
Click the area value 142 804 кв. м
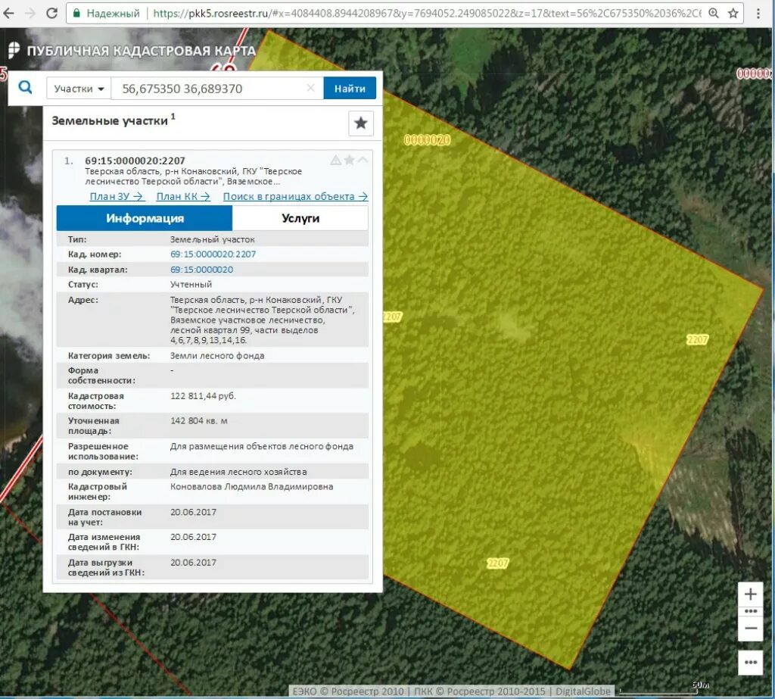pos(199,420)
